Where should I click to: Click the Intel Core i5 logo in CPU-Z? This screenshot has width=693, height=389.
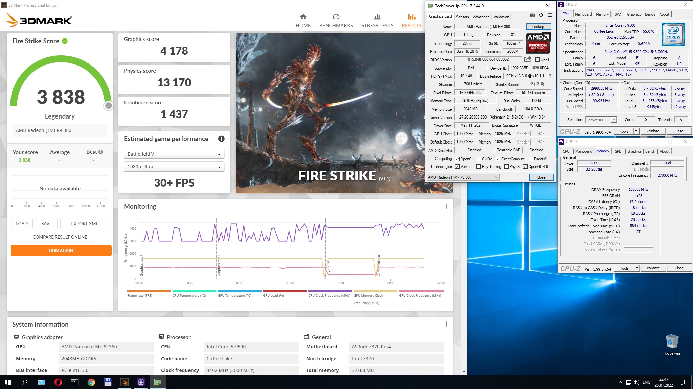[x=673, y=34]
